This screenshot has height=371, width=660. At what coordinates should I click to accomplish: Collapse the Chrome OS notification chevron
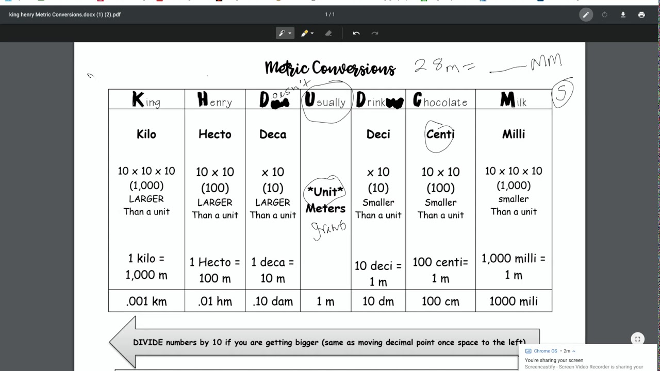tap(574, 351)
